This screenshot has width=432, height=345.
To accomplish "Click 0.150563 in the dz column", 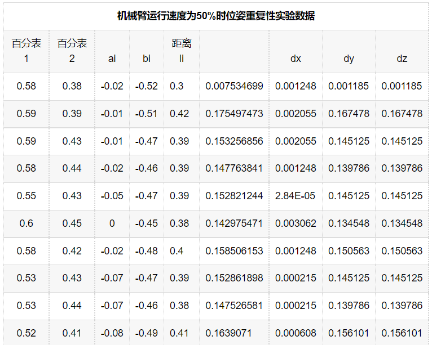I will coord(402,250).
